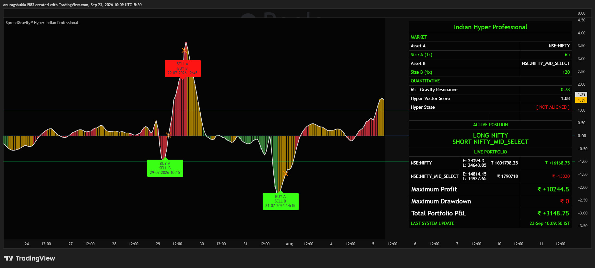The width and height of the screenshot is (595, 268).
Task: Click the ACTIVE POSITION section heading
Action: [x=490, y=125]
